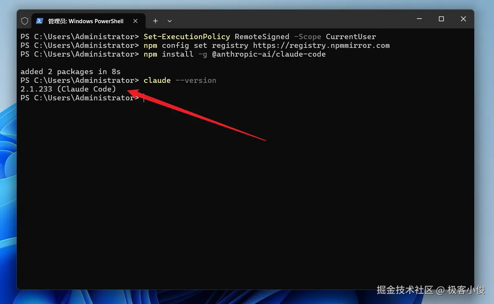Click the "claude" command text

(x=157, y=81)
